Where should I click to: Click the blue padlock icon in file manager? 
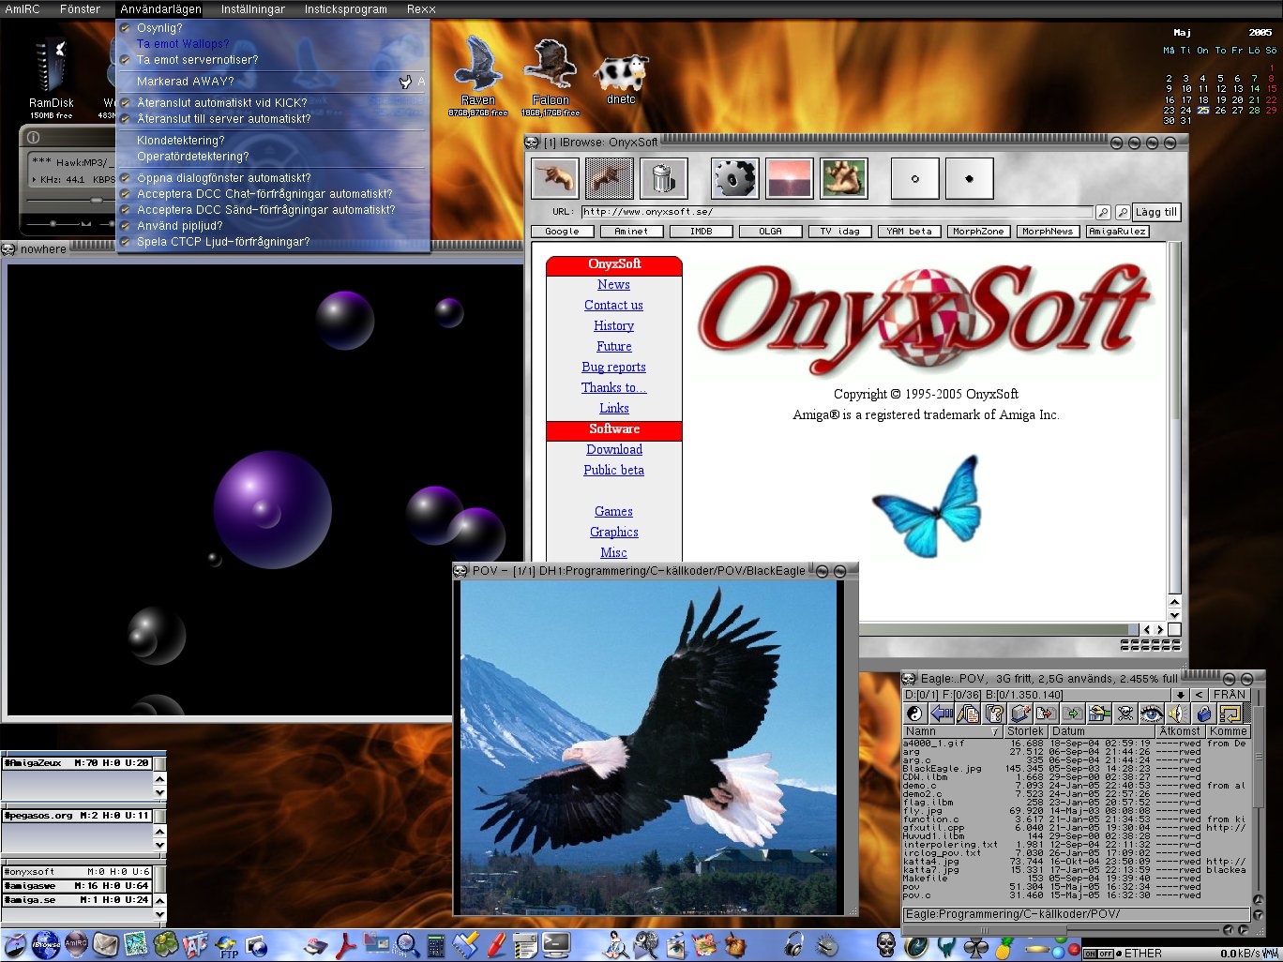pyautogui.click(x=1204, y=714)
